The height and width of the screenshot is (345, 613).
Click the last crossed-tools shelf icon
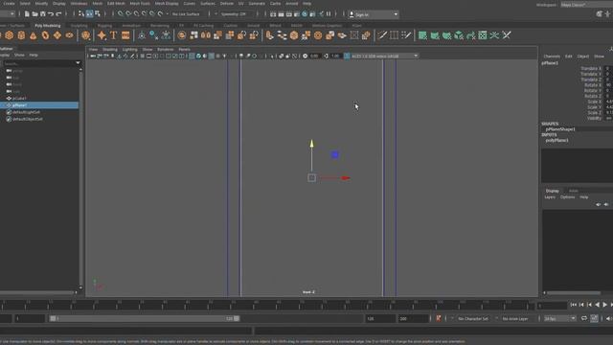(x=507, y=35)
